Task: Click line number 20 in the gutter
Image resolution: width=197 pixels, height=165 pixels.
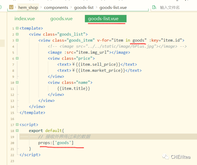Action: (x=12, y=143)
